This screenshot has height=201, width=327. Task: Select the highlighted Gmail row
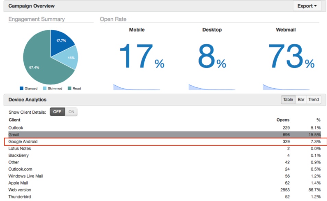point(165,135)
